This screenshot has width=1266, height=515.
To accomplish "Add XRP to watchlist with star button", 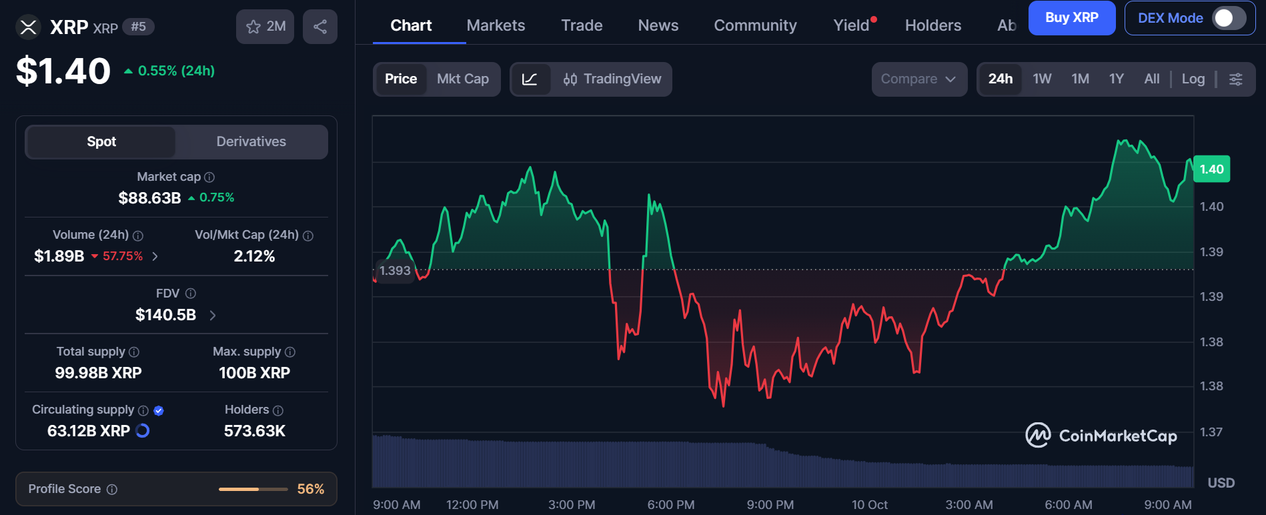I will pyautogui.click(x=265, y=27).
